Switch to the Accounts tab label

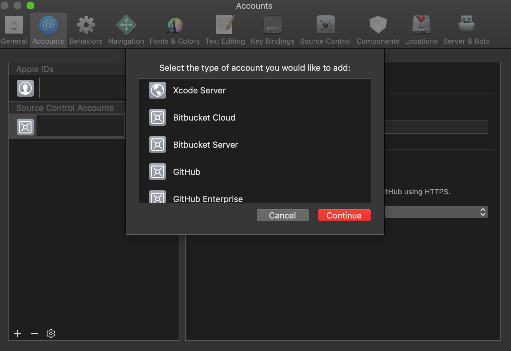(48, 41)
